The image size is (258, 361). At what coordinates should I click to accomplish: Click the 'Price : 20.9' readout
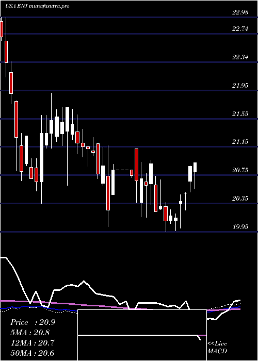pos(33,322)
